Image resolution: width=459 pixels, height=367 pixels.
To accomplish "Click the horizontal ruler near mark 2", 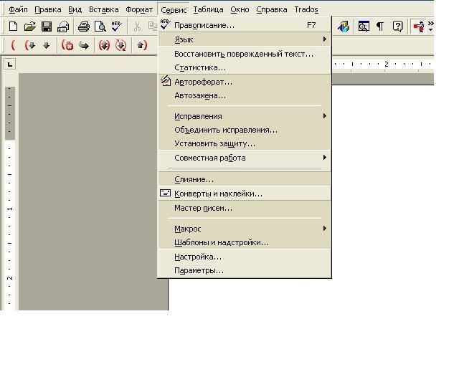I will (387, 65).
